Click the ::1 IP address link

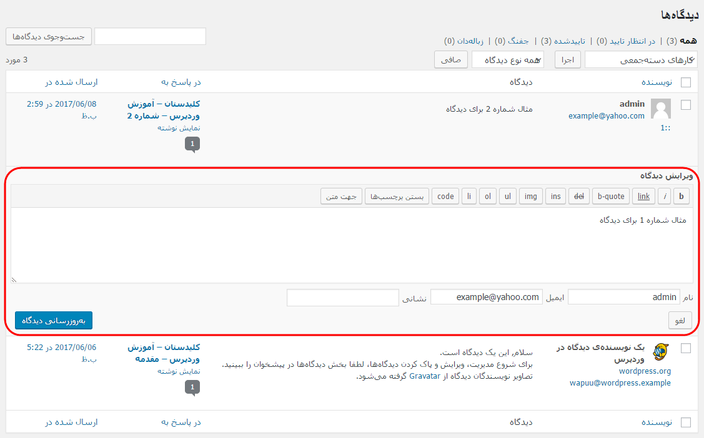665,128
